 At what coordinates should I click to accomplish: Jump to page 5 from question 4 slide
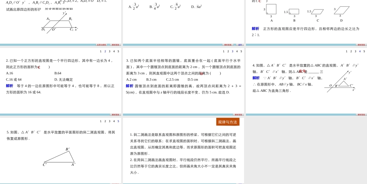click(364, 51)
